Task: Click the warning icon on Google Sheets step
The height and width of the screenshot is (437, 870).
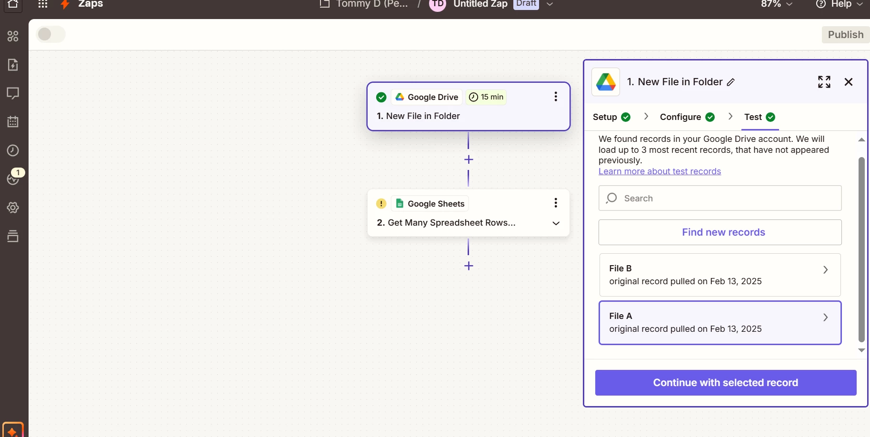Action: click(x=381, y=204)
